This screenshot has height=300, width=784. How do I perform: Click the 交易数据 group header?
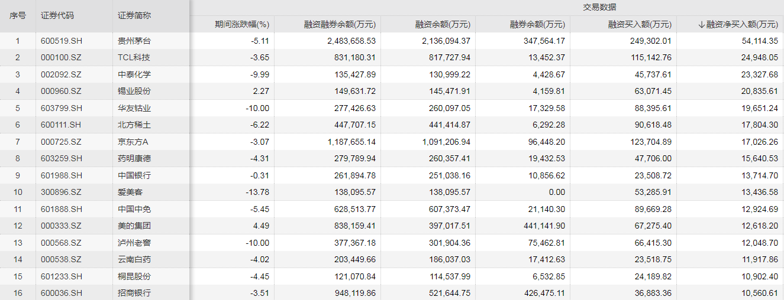click(599, 7)
